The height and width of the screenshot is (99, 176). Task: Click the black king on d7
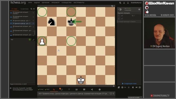[71, 22]
